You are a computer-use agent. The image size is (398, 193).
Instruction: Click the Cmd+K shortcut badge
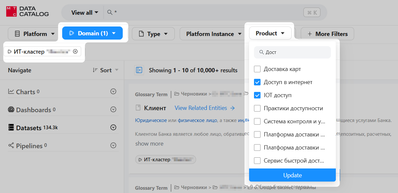312,12
